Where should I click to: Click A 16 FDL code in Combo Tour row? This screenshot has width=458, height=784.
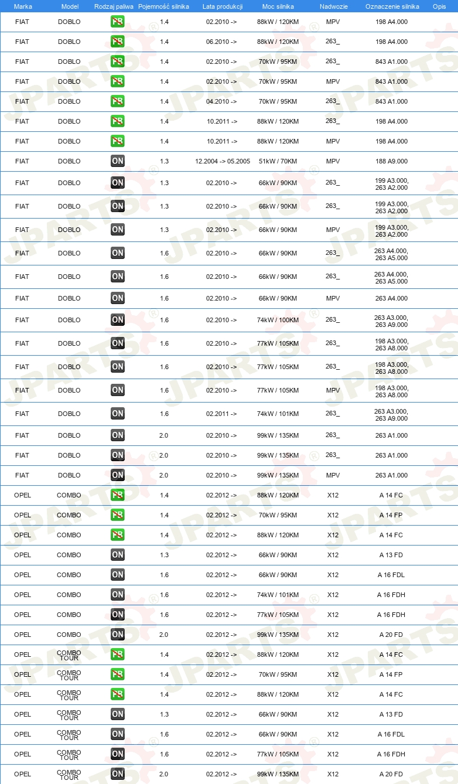[391, 734]
